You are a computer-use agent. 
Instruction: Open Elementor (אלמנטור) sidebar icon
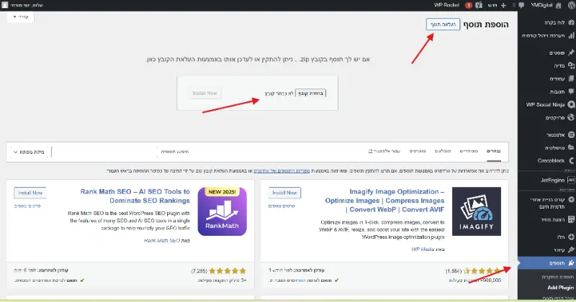pyautogui.click(x=571, y=134)
